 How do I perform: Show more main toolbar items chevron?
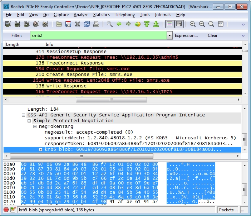[243, 24]
